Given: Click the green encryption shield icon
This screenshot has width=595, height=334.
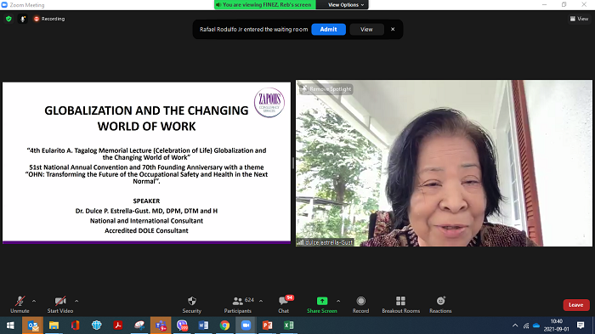Looking at the screenshot, I should [8, 19].
